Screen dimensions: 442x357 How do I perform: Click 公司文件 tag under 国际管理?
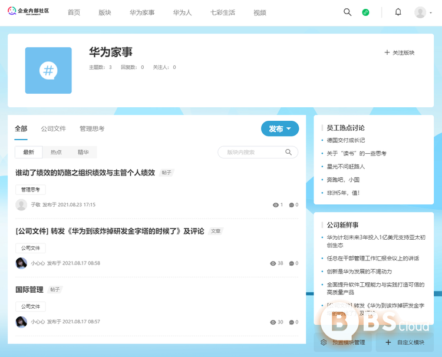pos(31,306)
